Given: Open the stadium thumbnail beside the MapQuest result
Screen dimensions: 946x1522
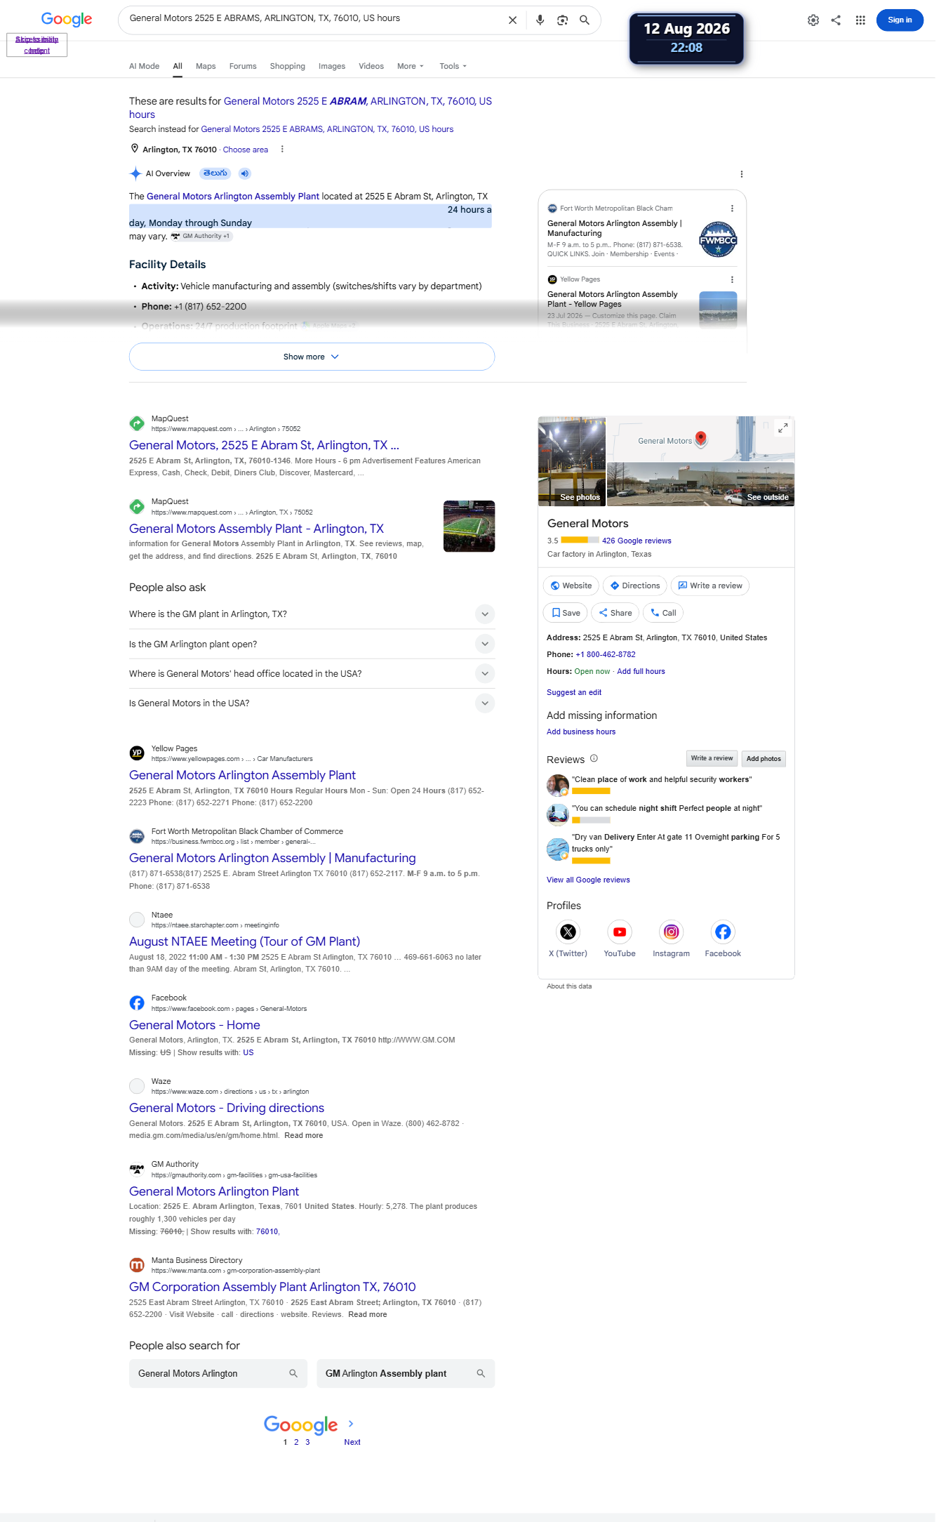Looking at the screenshot, I should point(469,527).
